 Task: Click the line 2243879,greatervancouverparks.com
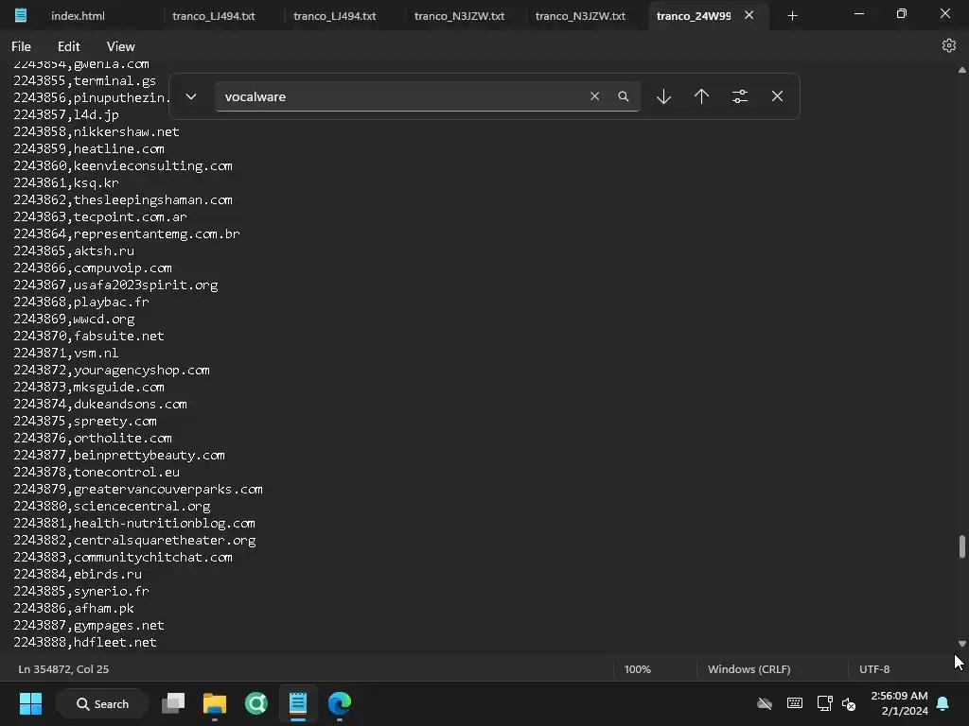[138, 489]
